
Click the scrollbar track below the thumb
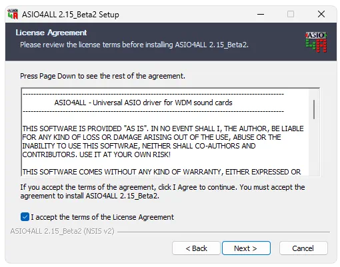click(314, 148)
